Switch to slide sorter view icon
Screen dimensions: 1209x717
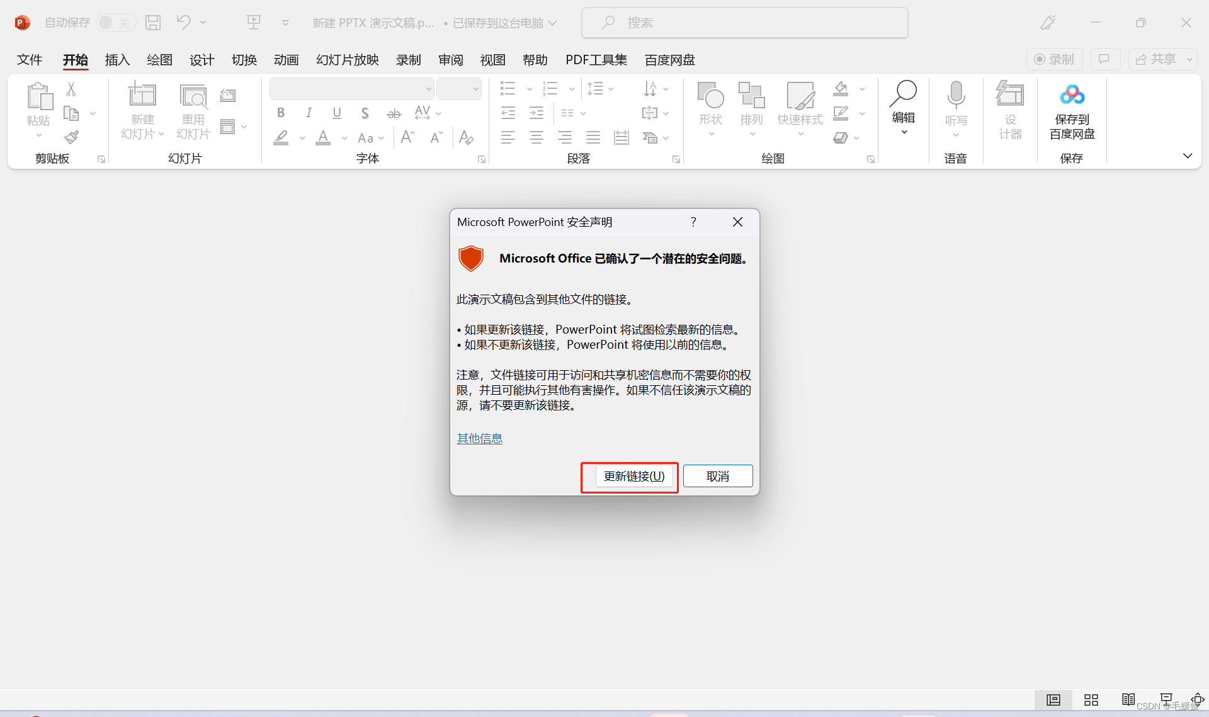click(x=1091, y=700)
